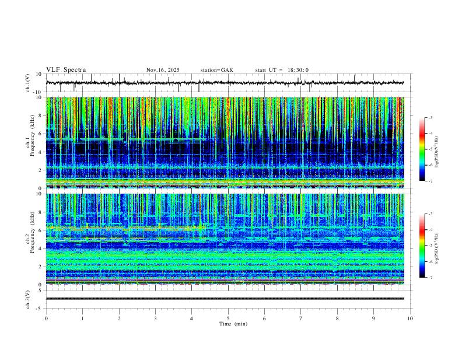Click time-axis tick label '9'
The width and height of the screenshot is (462, 357).
coord(373,318)
